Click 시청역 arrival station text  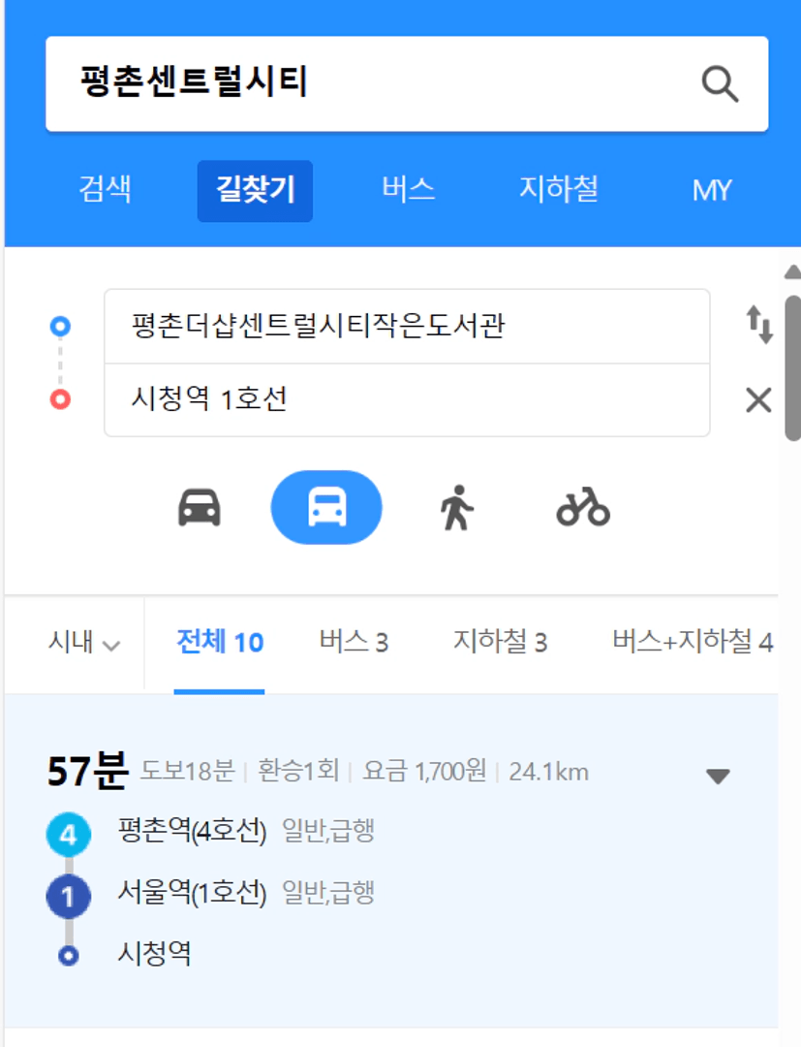[154, 954]
